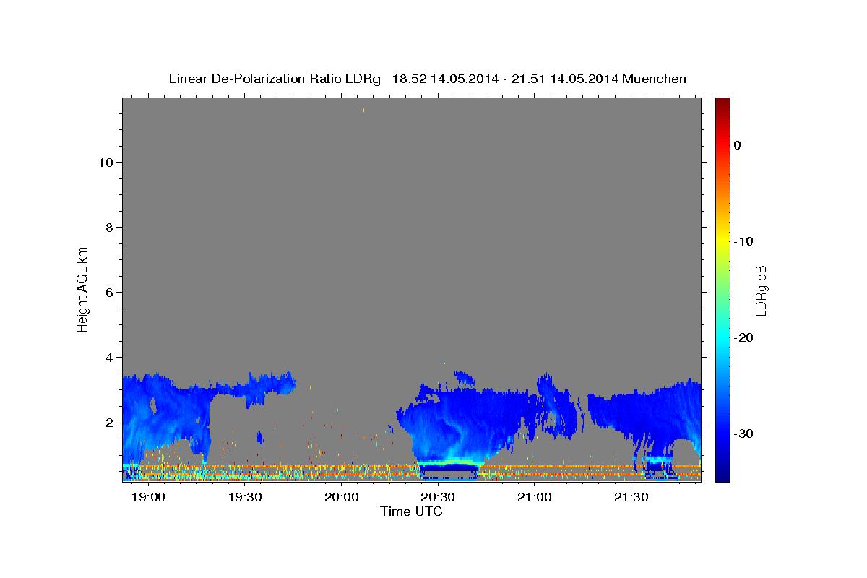
Task: Click the "20:30" time tick label
Action: [x=438, y=498]
